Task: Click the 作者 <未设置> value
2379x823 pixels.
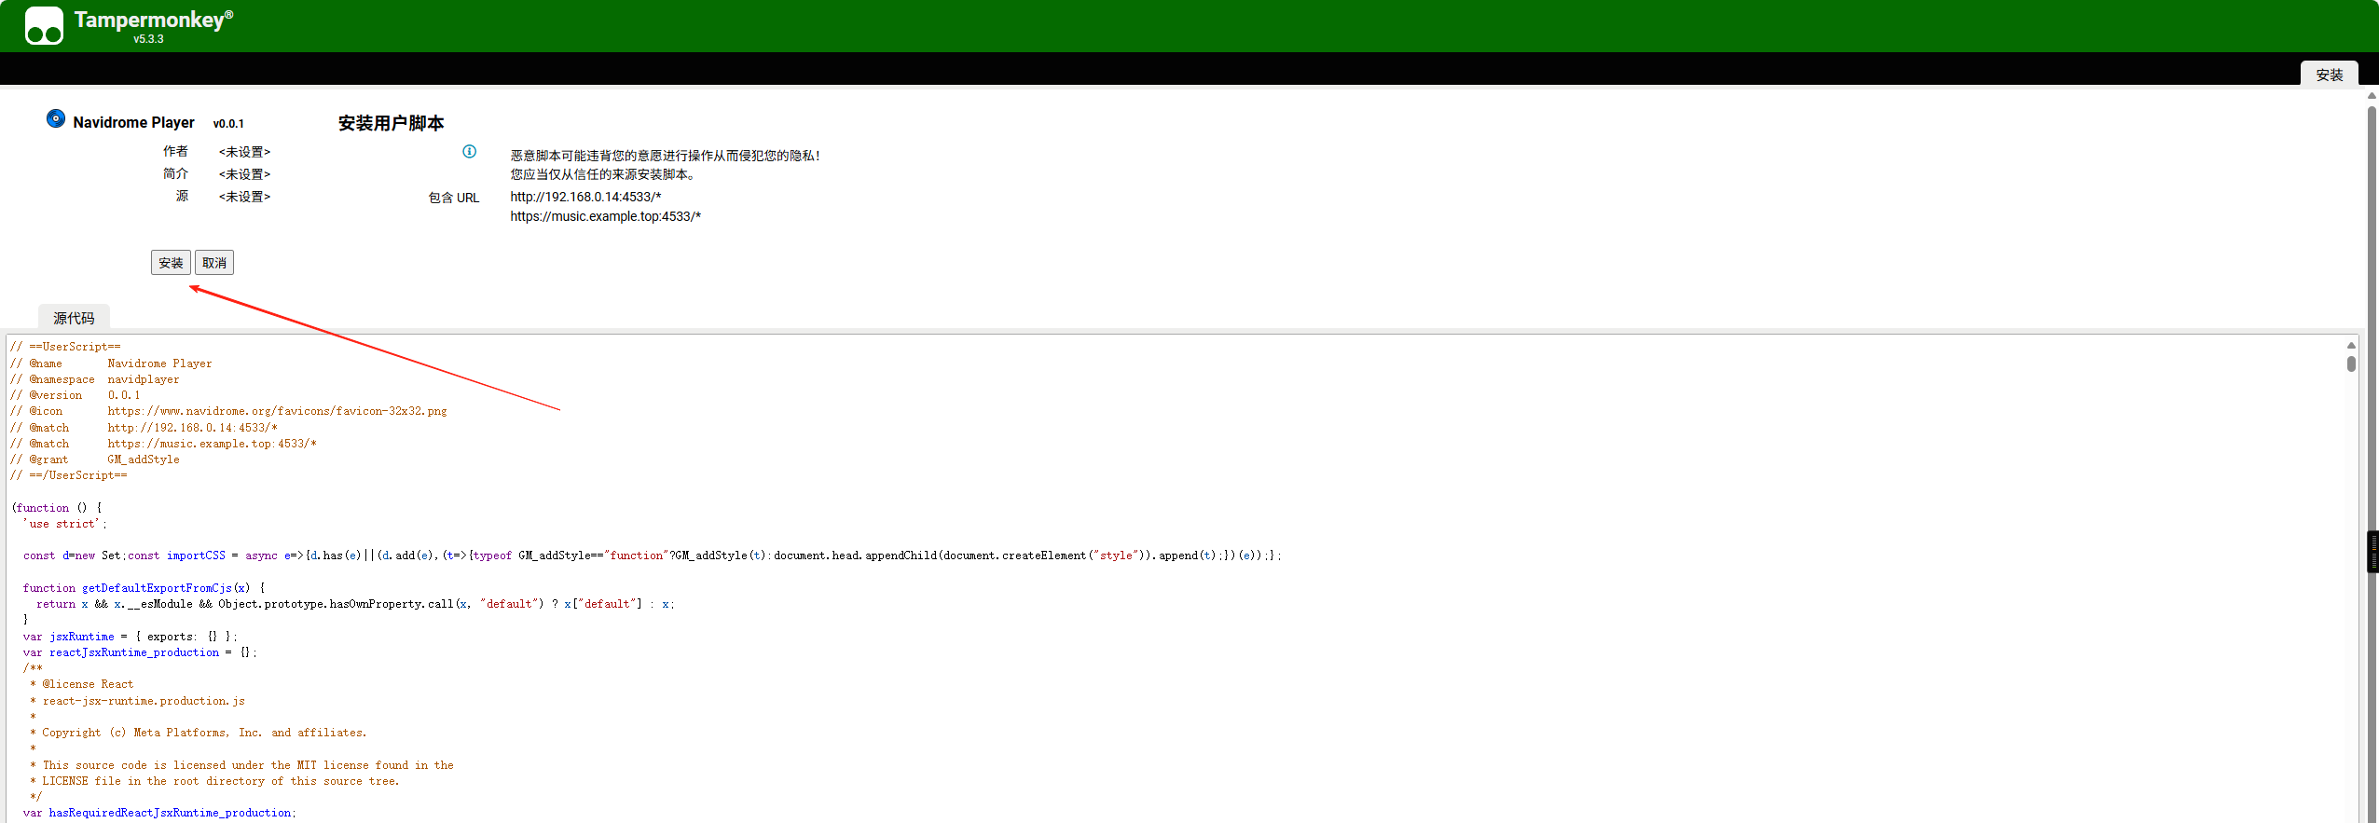Action: pos(244,152)
